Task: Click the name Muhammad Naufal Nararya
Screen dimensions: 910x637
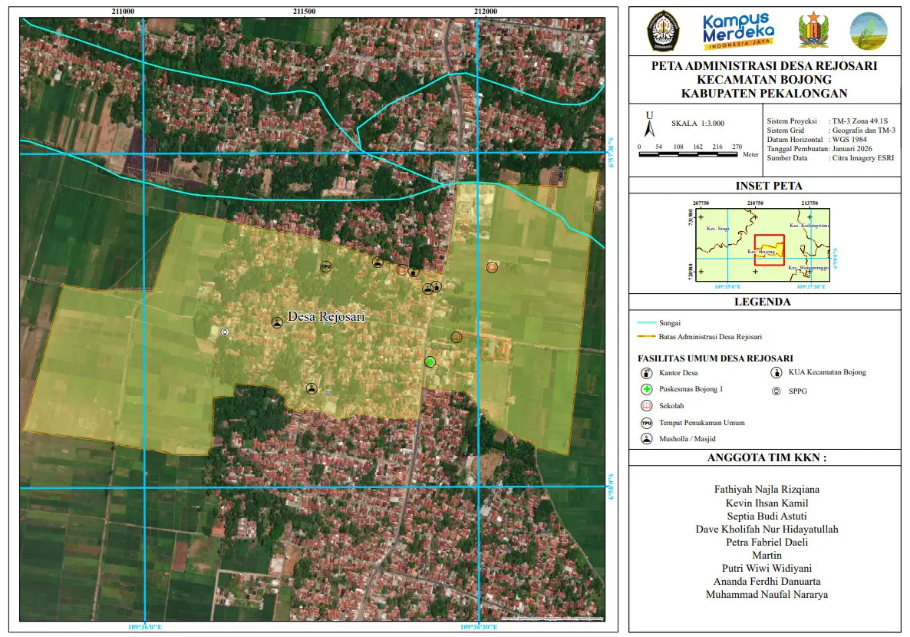Action: [767, 594]
